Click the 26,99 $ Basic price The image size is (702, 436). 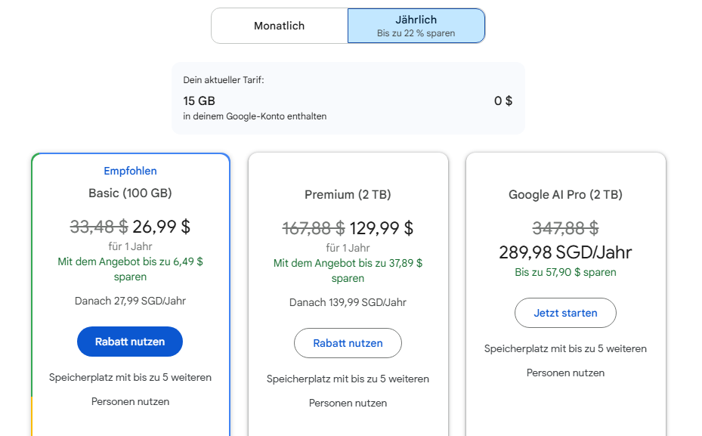point(161,226)
